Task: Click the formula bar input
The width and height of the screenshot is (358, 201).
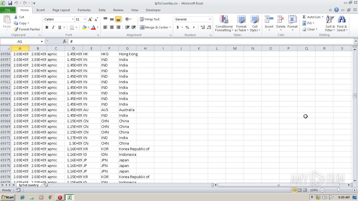Action: (211, 41)
